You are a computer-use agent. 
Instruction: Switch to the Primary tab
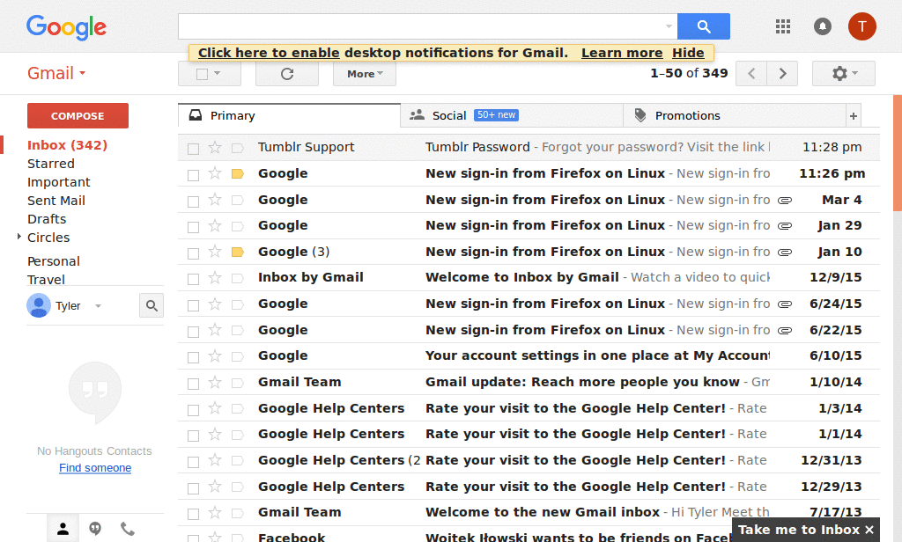point(289,115)
